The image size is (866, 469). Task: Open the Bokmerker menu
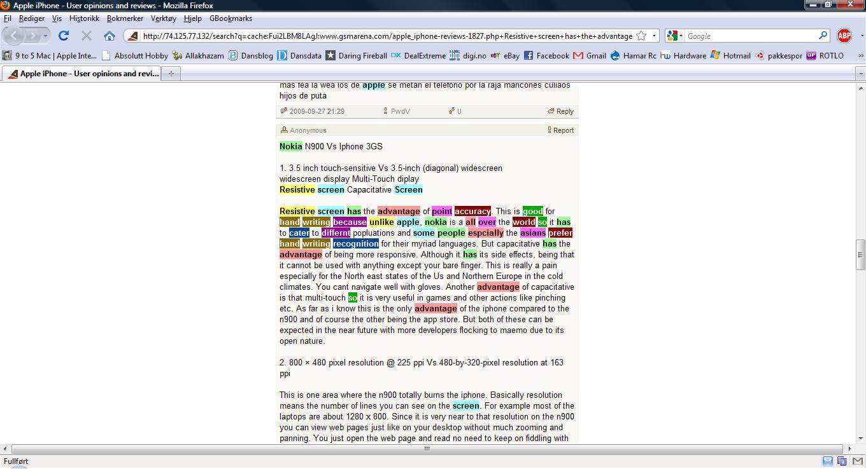125,18
